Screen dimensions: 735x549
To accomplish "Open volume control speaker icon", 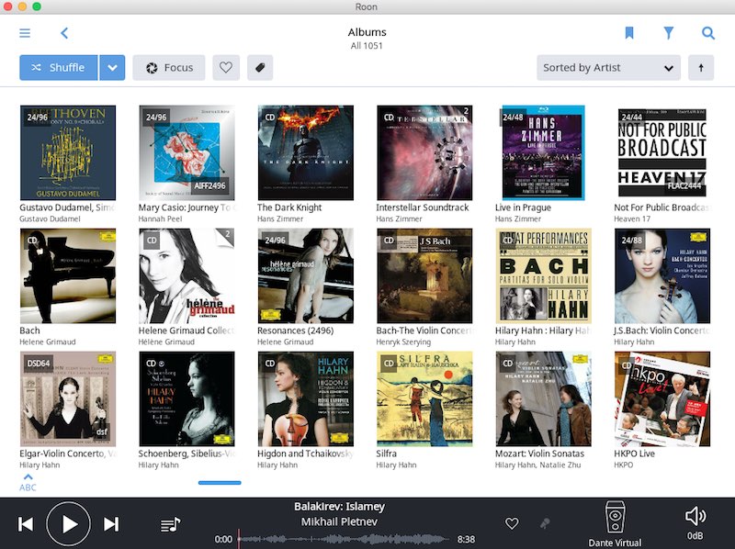I will [695, 516].
